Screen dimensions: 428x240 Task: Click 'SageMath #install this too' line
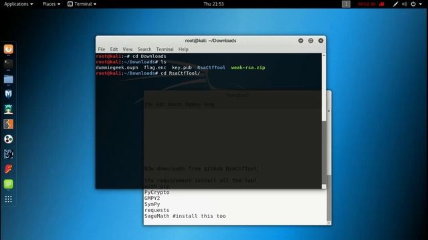click(x=185, y=216)
